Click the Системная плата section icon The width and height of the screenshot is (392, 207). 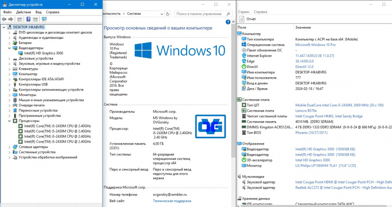click(x=239, y=100)
